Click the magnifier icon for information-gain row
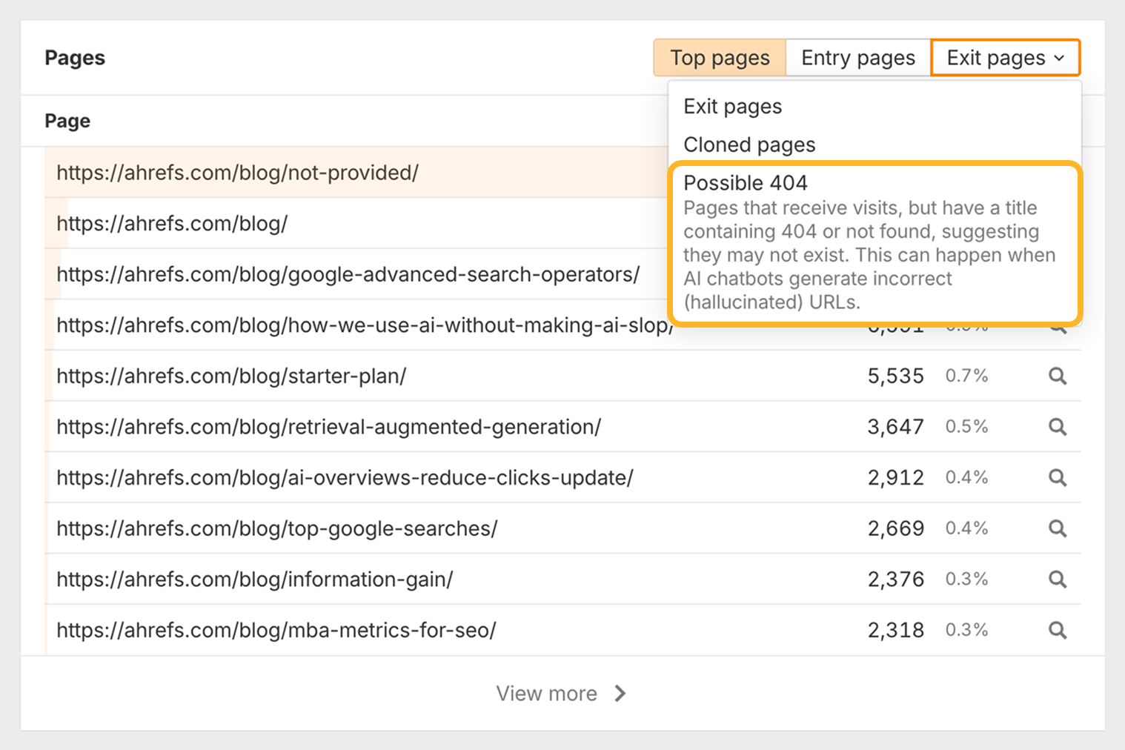The height and width of the screenshot is (750, 1125). coord(1058,580)
